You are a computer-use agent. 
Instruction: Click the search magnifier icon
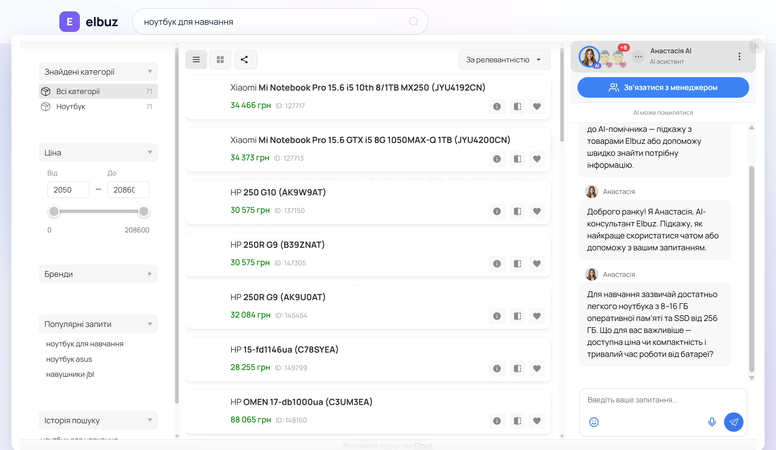413,22
